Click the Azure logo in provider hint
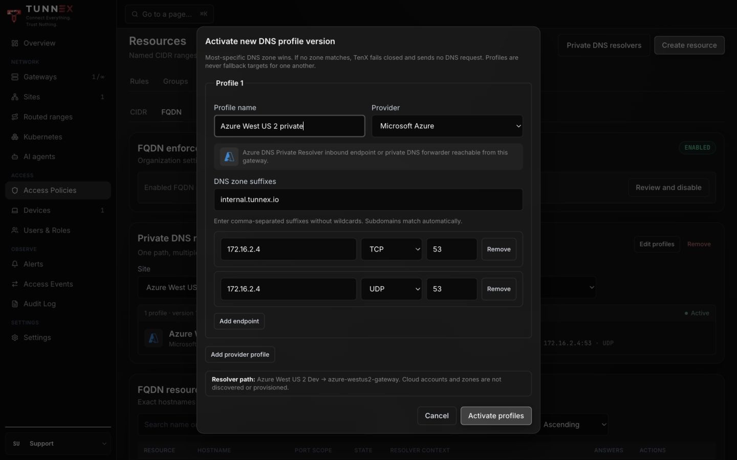737x460 pixels. 229,156
